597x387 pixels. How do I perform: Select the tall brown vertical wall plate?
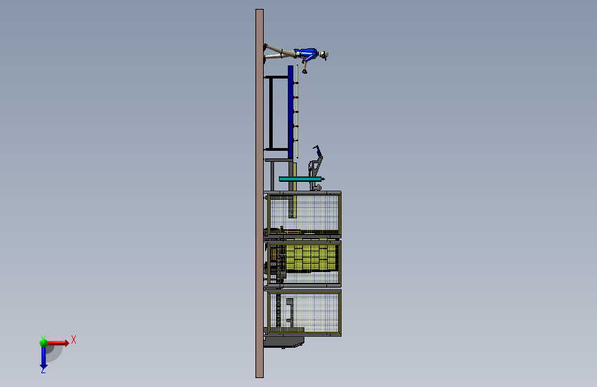point(260,193)
